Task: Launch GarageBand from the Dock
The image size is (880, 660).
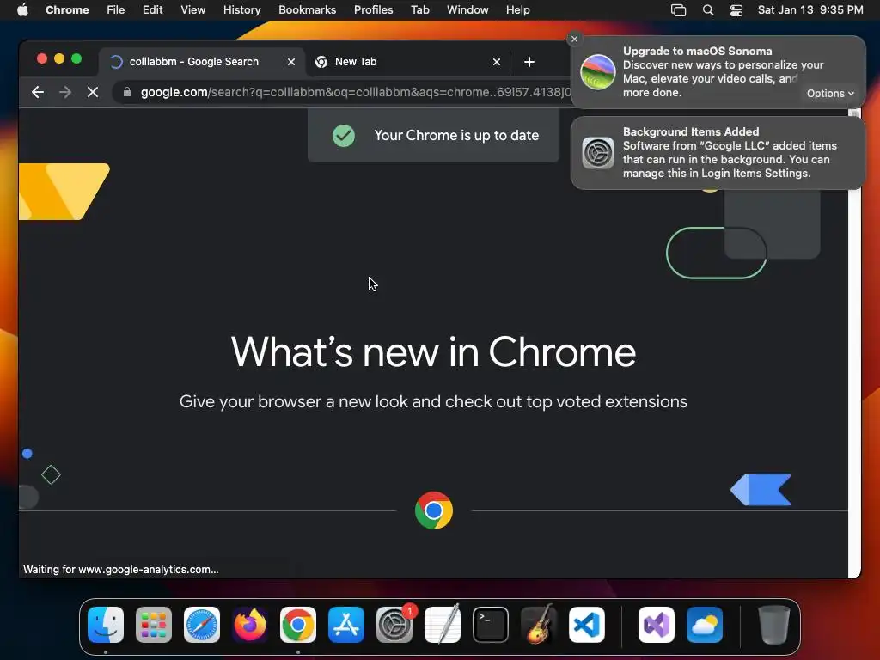Action: coord(539,625)
